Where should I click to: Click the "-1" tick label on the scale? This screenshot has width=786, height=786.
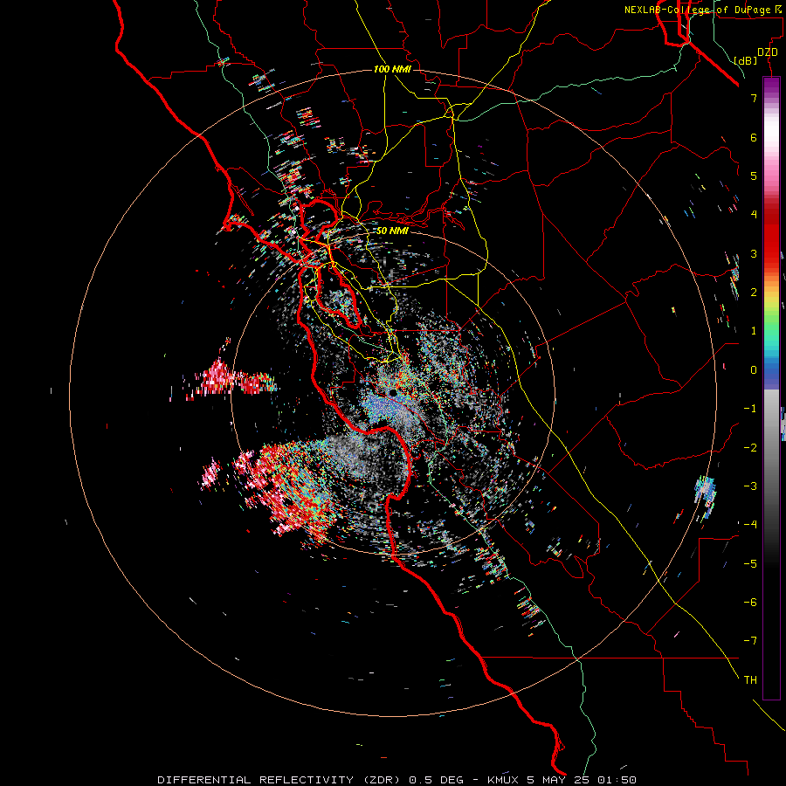[x=750, y=409]
